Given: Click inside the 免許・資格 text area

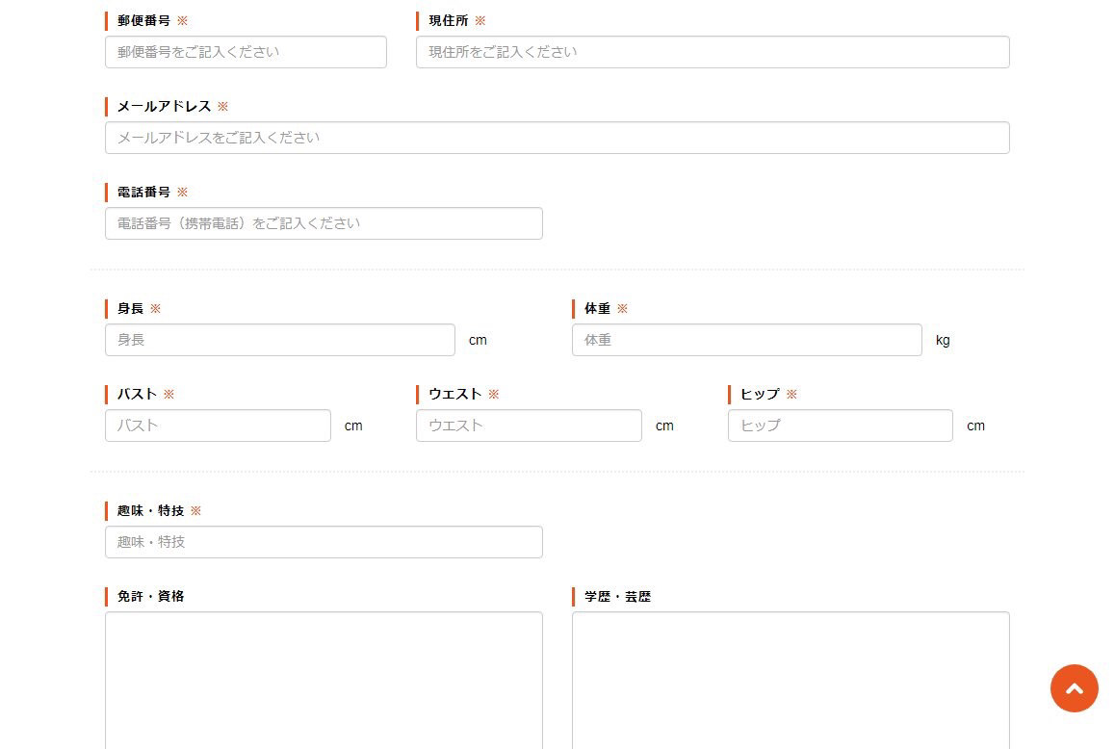Looking at the screenshot, I should point(324,679).
